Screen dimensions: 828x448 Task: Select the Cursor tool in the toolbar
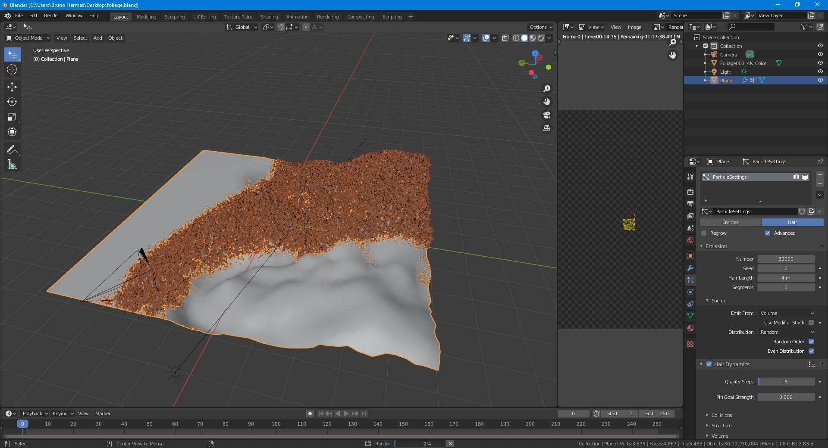click(12, 69)
